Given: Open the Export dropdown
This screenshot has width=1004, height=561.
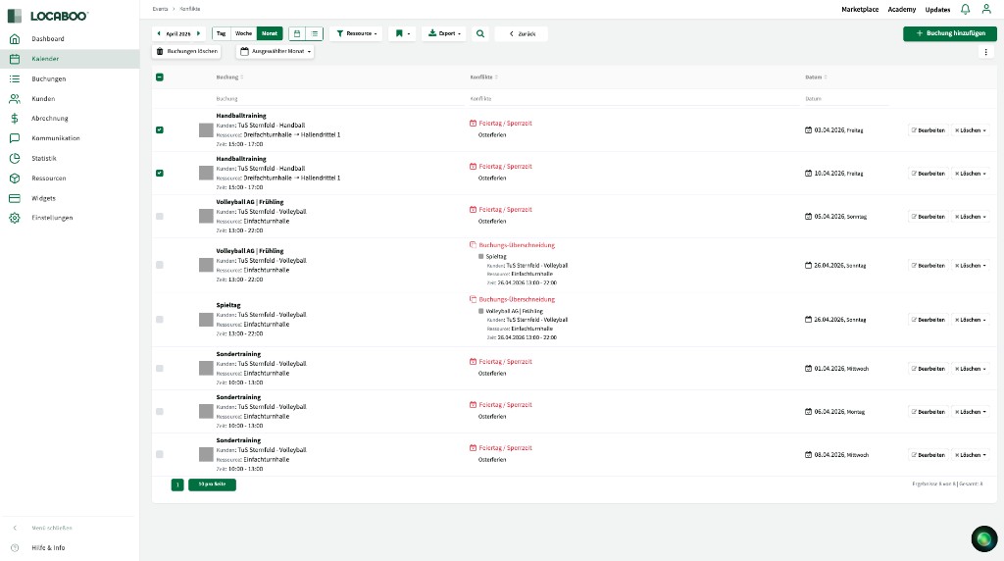Looking at the screenshot, I should pos(445,33).
